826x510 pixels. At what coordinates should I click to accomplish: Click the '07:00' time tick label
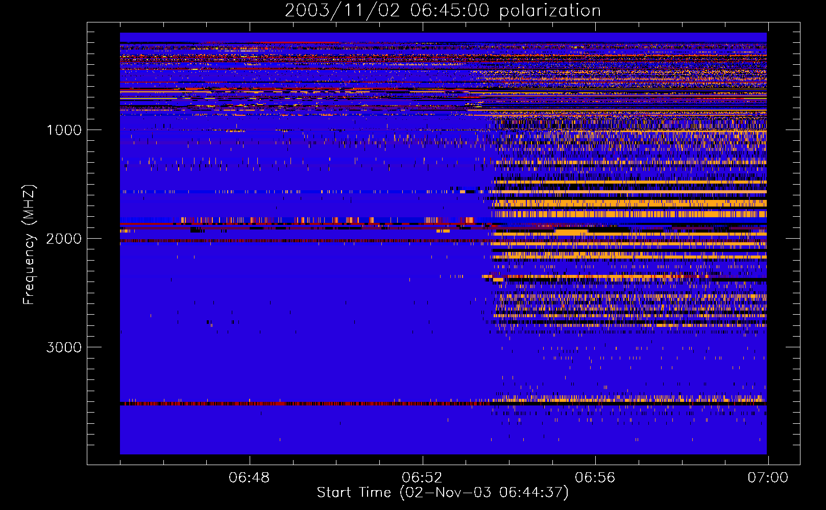pyautogui.click(x=768, y=478)
